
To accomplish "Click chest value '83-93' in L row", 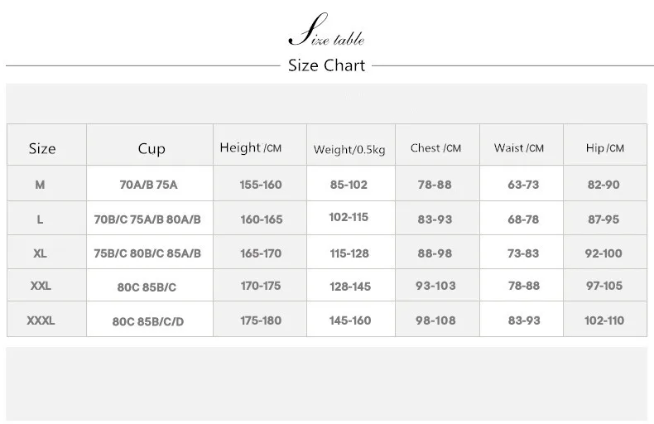I will coord(435,219).
